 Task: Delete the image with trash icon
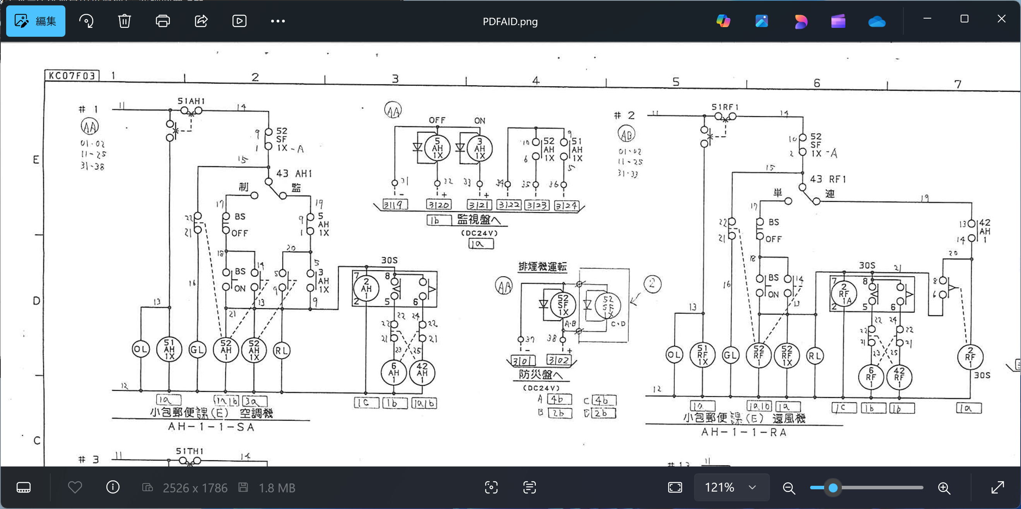(x=125, y=21)
